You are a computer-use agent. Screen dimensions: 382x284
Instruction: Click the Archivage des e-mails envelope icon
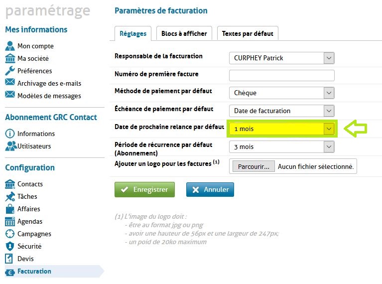pos(10,83)
